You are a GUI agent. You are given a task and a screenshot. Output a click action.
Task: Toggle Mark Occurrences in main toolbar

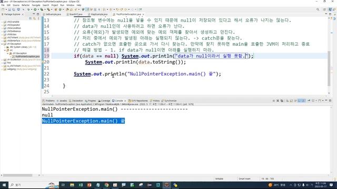tap(87, 9)
